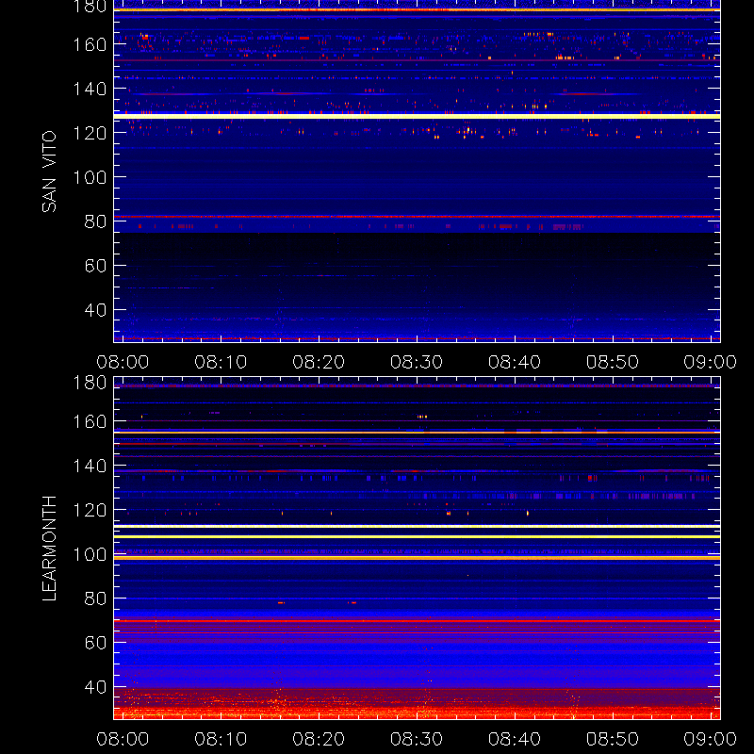The width and height of the screenshot is (754, 754).
Task: Select the 80 frequency label on San Vito axis
Action: (x=95, y=221)
